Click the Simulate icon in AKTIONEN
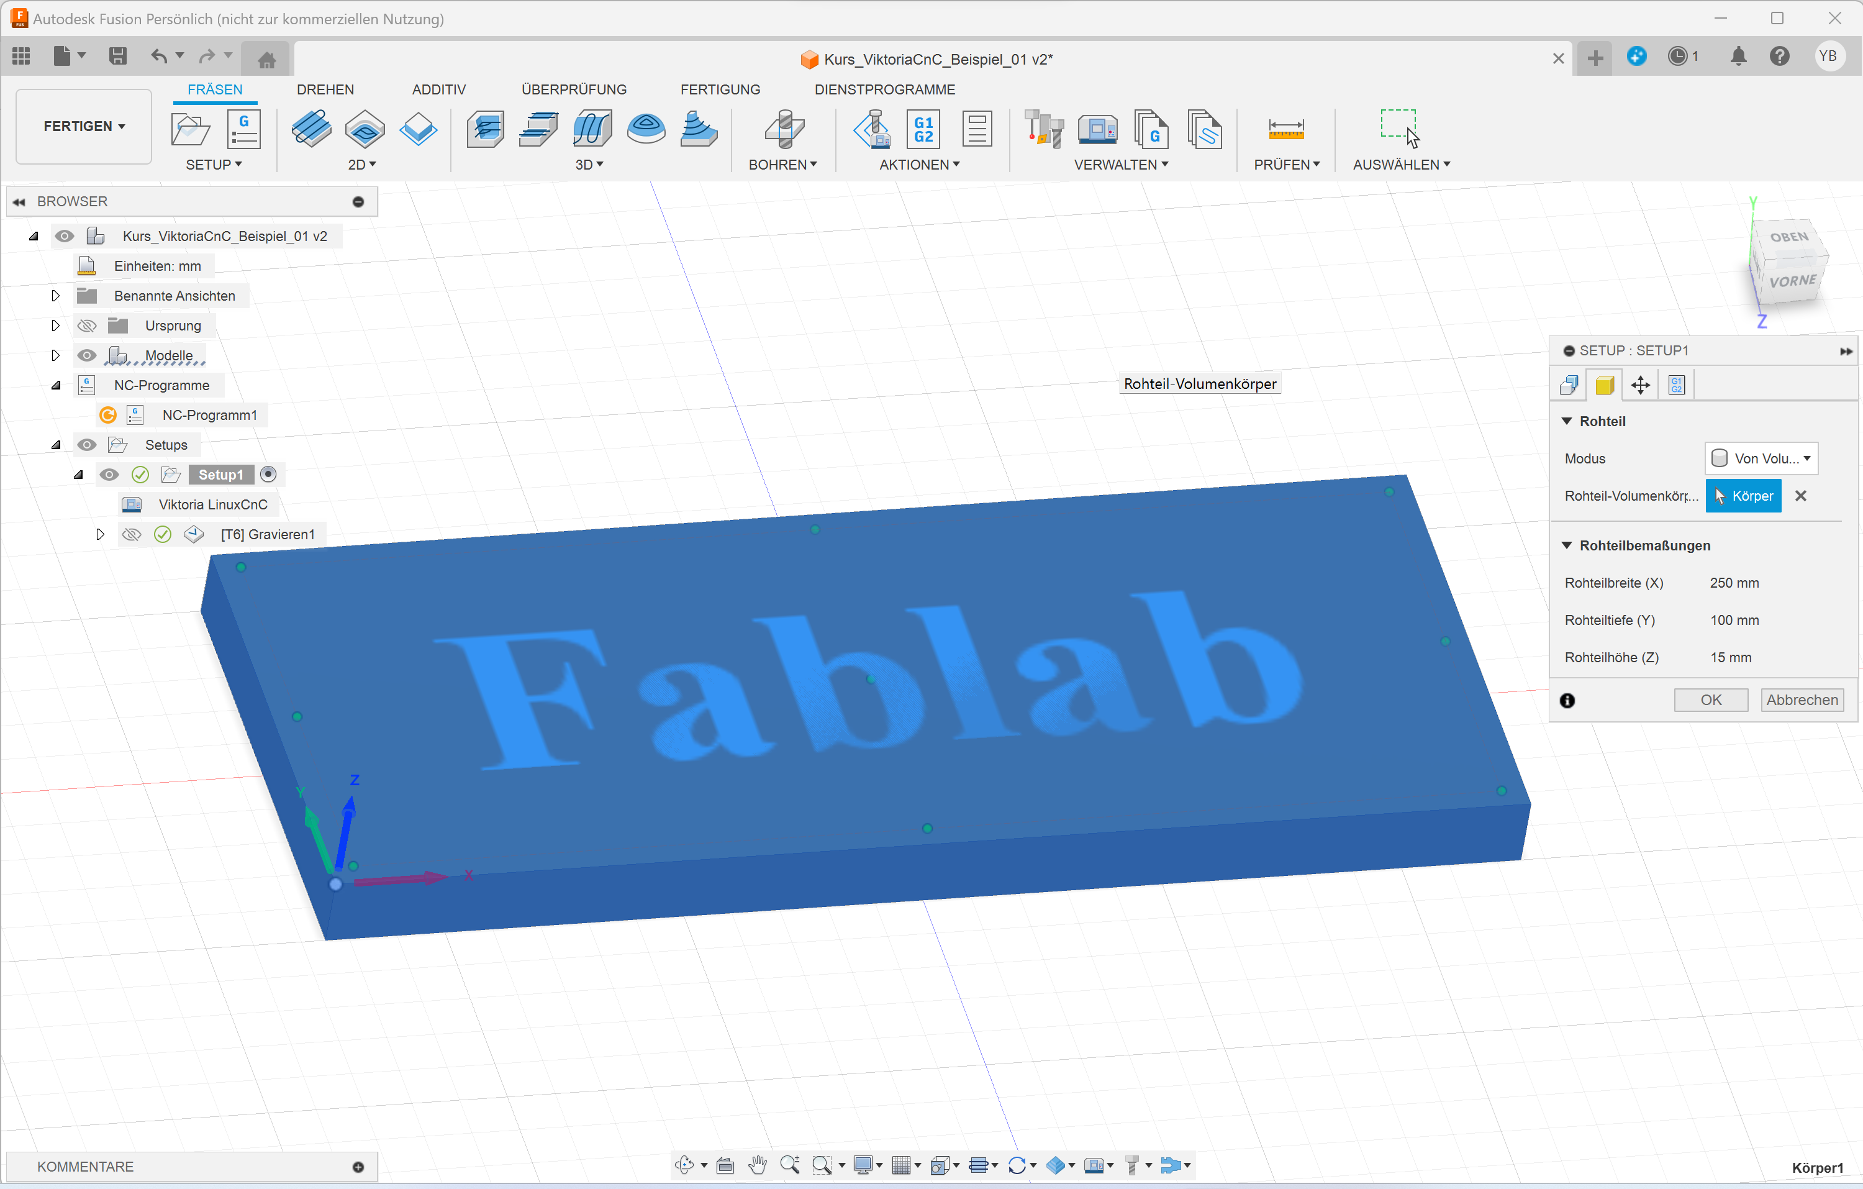The image size is (1863, 1189). pos(872,129)
